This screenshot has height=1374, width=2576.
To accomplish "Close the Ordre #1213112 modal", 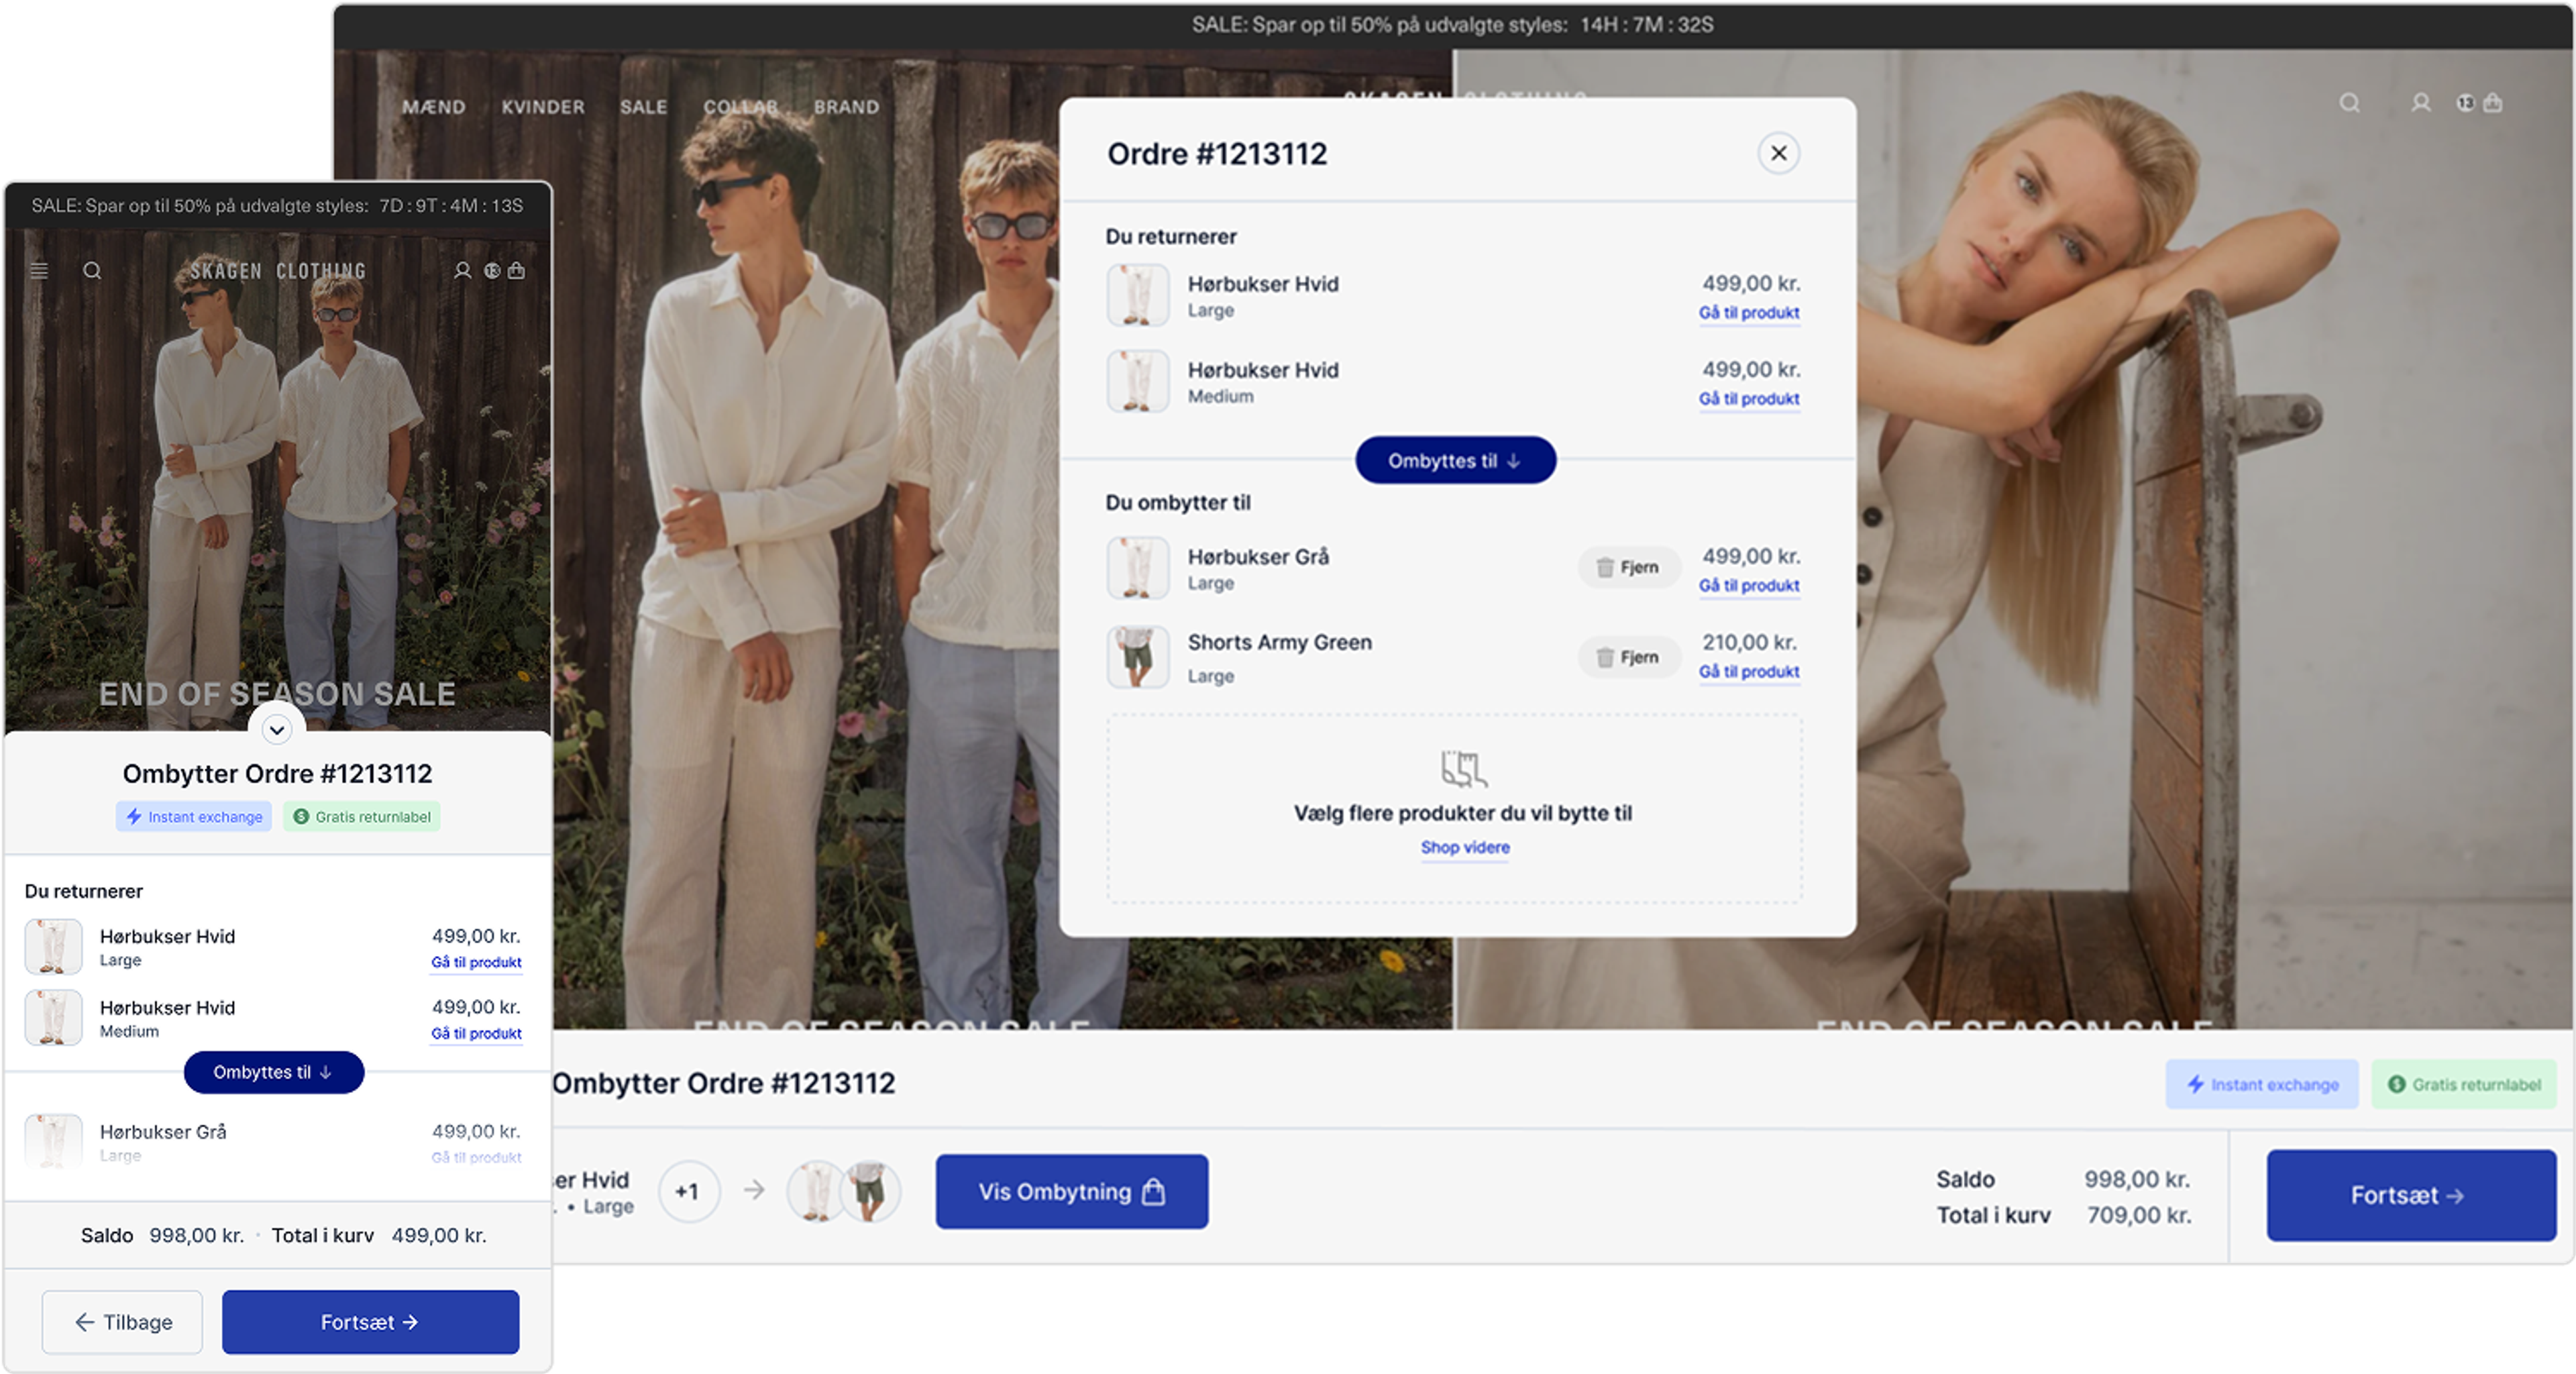I will pyautogui.click(x=1778, y=153).
